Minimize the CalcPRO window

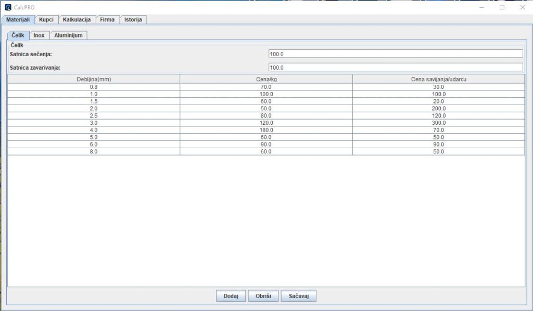(x=481, y=7)
